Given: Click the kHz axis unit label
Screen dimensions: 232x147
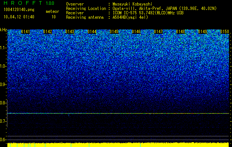Looking at the screenshot, I should [x=3, y=30].
